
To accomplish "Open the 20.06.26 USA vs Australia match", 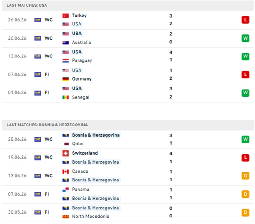I will click(x=128, y=38).
